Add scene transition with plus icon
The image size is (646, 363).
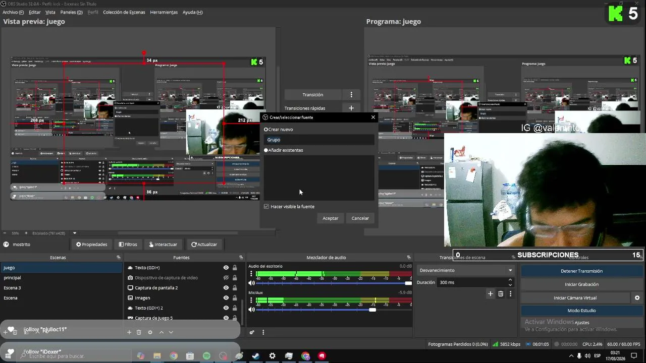click(490, 293)
